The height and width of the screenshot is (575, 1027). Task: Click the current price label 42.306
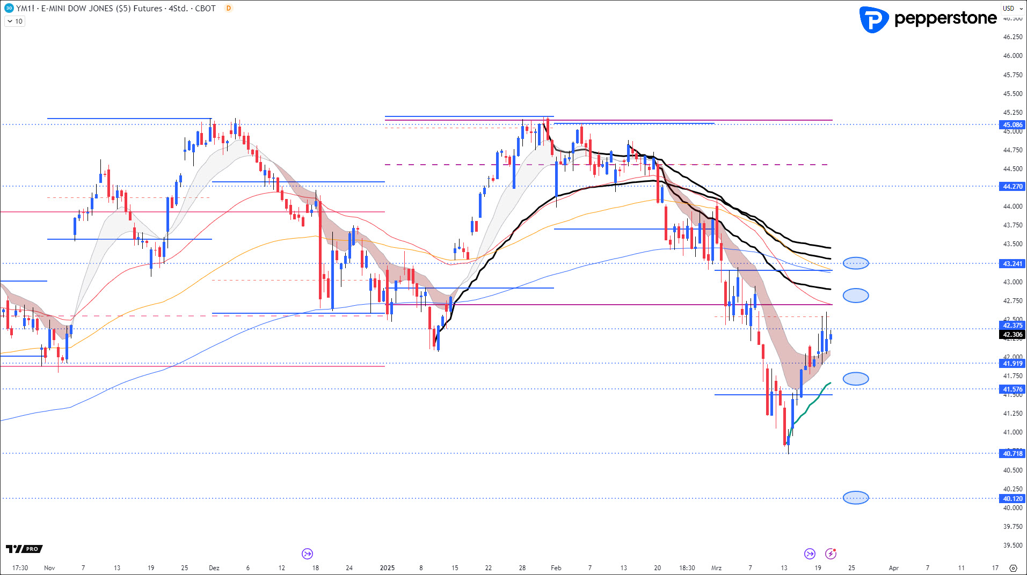tap(1013, 335)
